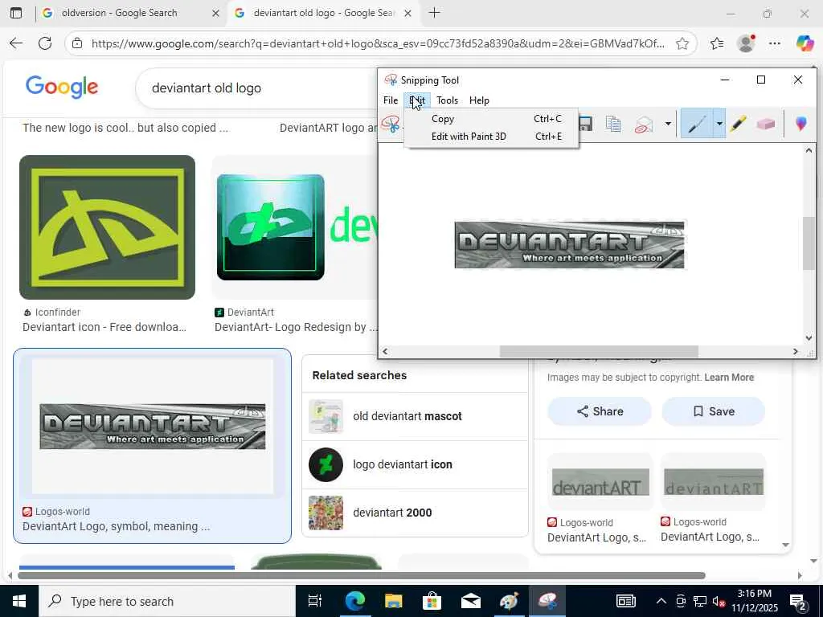Click the Snipping Tool title bar icon

(391, 80)
